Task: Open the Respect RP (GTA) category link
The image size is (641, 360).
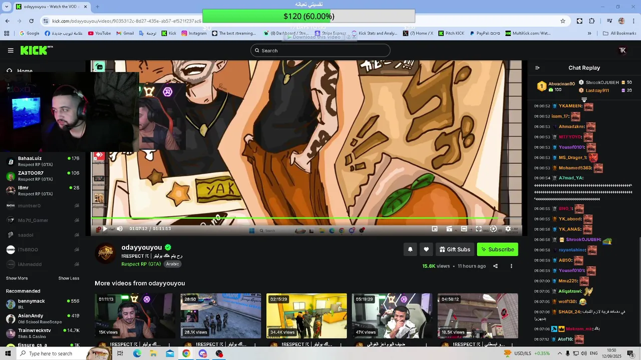Action: coord(141,264)
